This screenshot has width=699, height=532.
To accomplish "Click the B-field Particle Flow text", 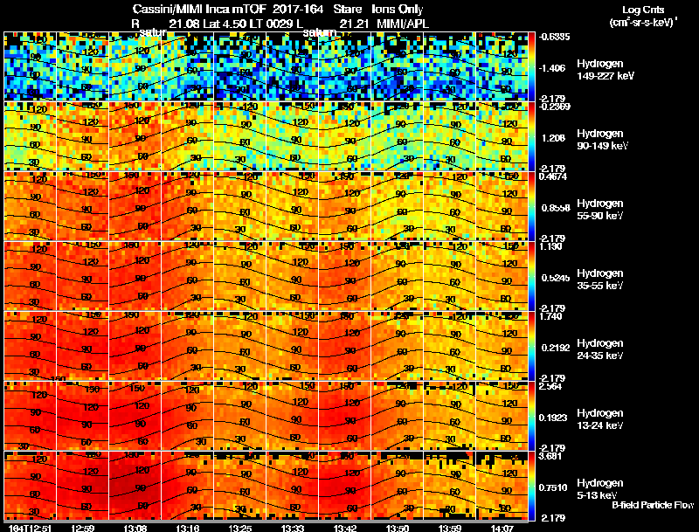I will pyautogui.click(x=653, y=505).
